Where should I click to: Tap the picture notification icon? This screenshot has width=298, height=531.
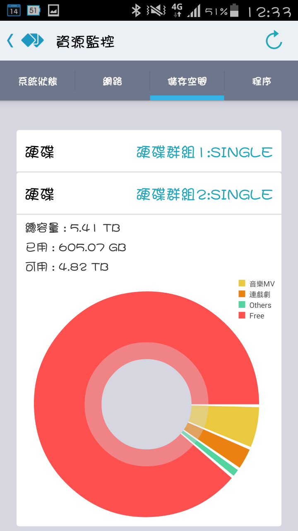click(x=53, y=10)
